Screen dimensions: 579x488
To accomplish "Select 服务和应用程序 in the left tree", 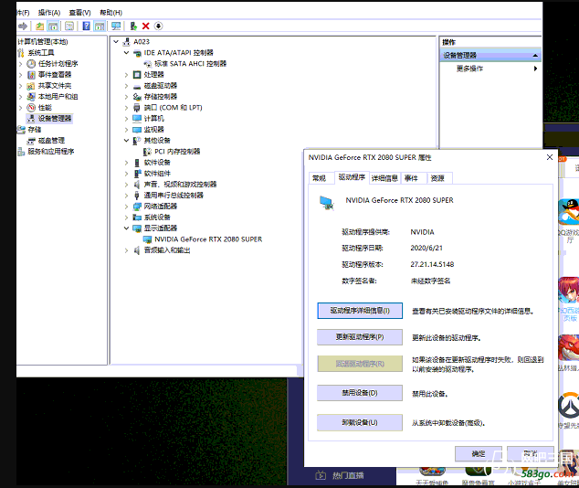I will click(51, 152).
